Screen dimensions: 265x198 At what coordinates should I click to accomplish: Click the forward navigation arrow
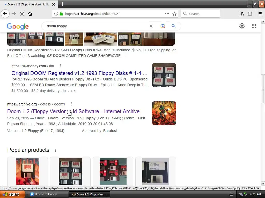point(14,14)
